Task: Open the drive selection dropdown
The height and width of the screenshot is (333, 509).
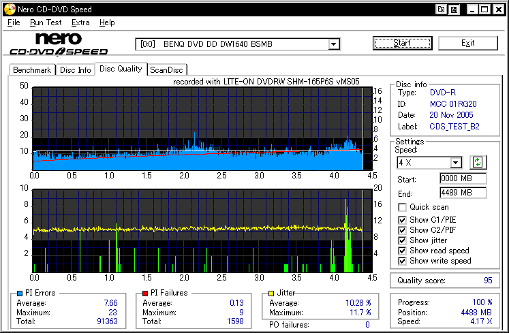Action: click(333, 44)
